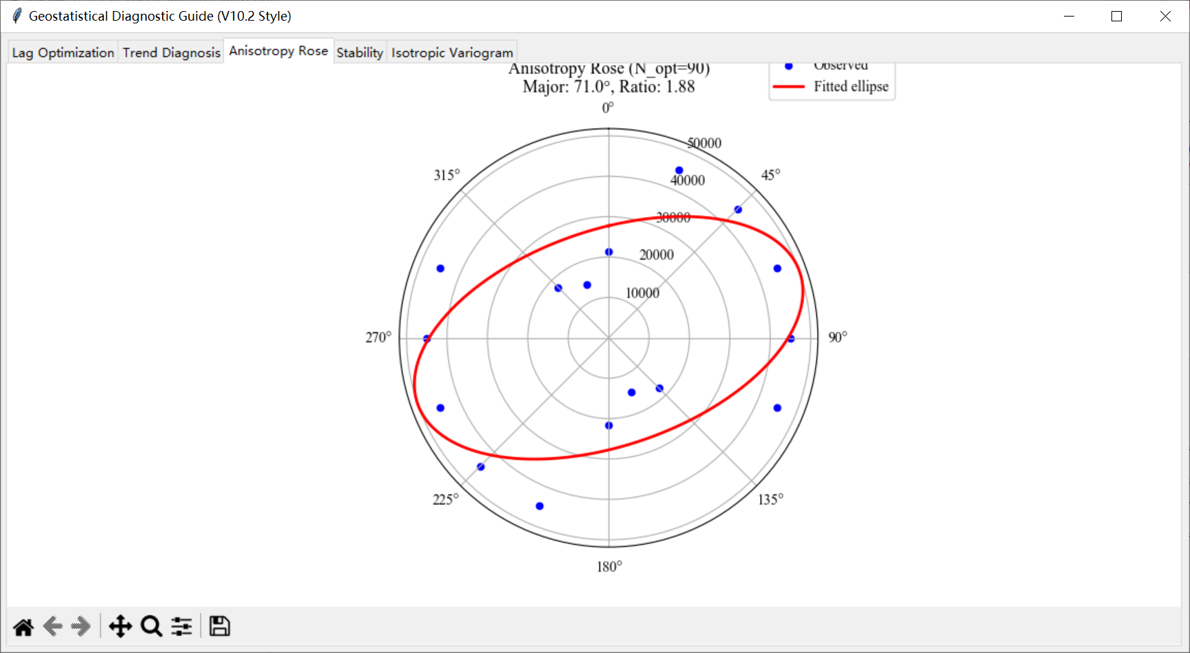The width and height of the screenshot is (1190, 653).
Task: Show the Isotropic Variogram tab
Action: [x=452, y=52]
